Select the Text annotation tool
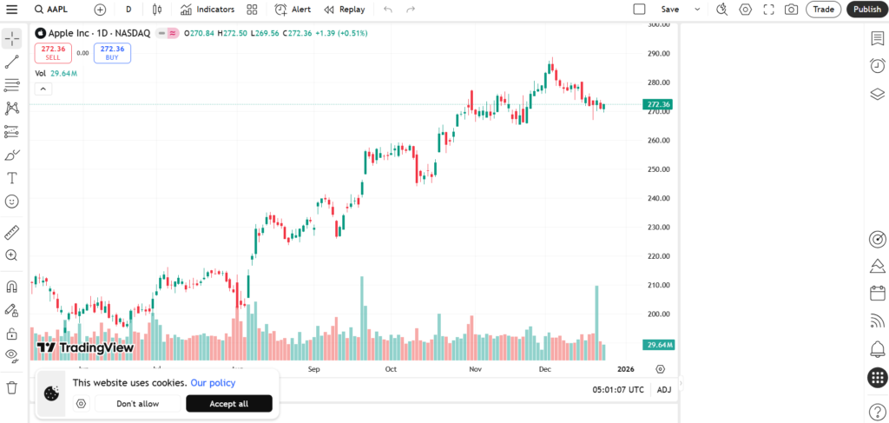The height and width of the screenshot is (423, 889). pyautogui.click(x=12, y=178)
